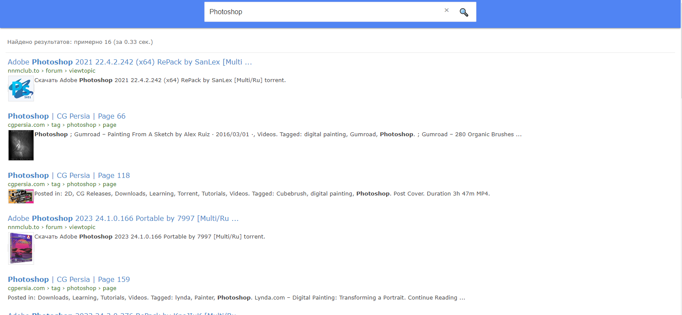Open Adobe Photoshop 2021 22.4.2.242 RePack link

tap(130, 62)
